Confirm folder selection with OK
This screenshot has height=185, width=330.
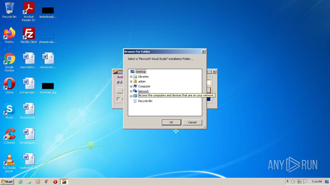[171, 122]
